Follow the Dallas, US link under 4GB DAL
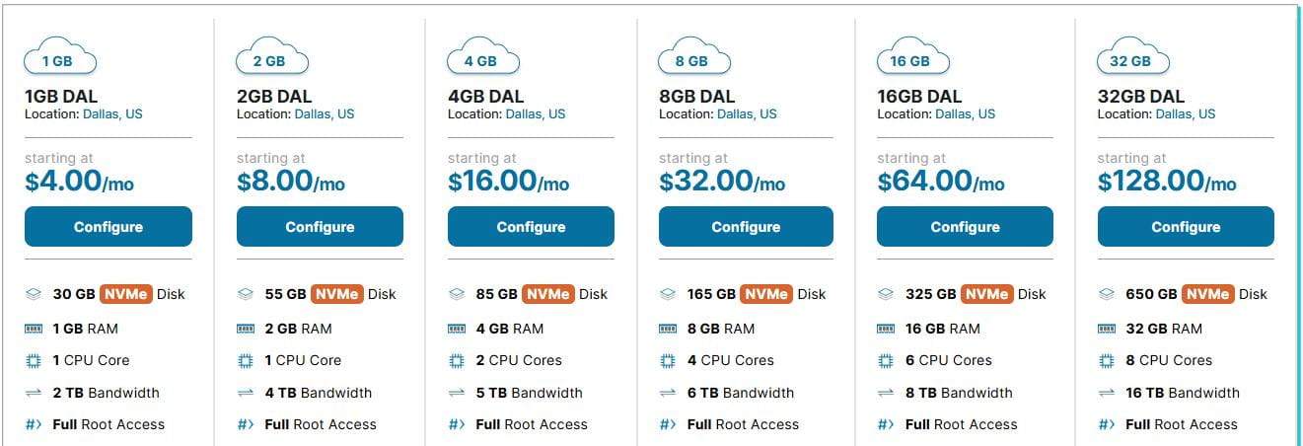 point(536,114)
